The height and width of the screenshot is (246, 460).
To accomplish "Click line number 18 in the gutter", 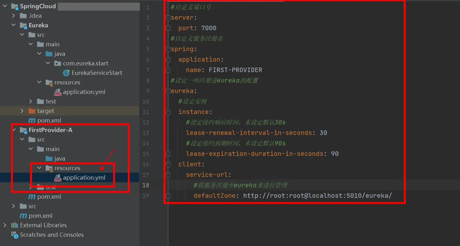I will (146, 185).
